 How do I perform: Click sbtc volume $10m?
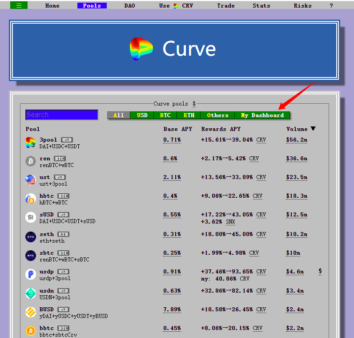point(293,253)
